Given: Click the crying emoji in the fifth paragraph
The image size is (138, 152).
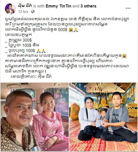Looking at the screenshot, I should [x=124, y=56].
